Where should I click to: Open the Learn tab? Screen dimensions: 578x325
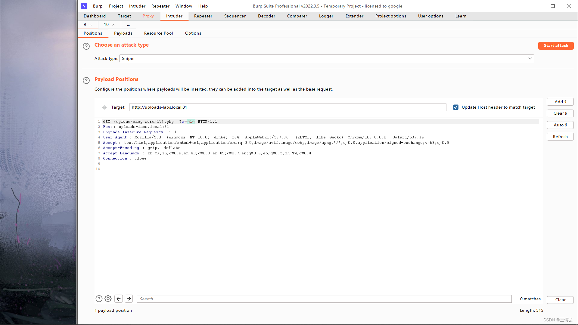[x=461, y=16]
